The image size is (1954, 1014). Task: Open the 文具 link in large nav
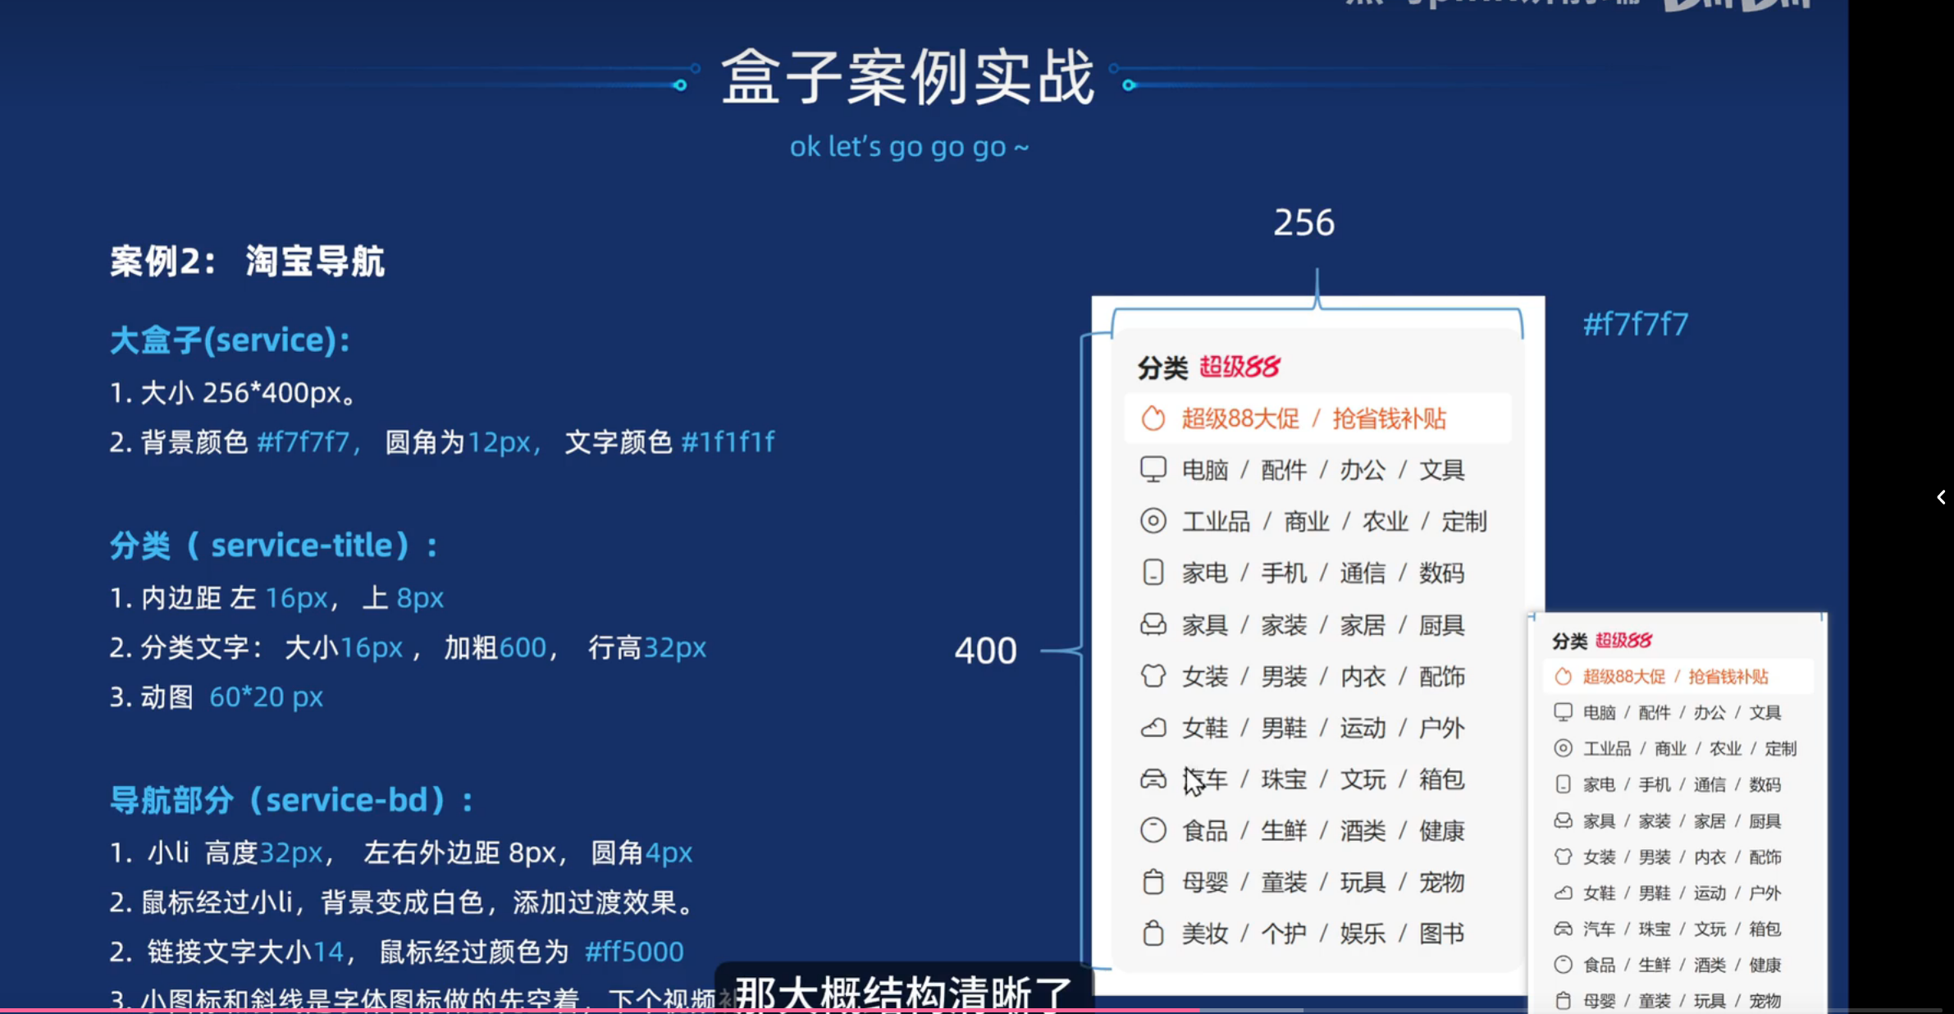1441,470
